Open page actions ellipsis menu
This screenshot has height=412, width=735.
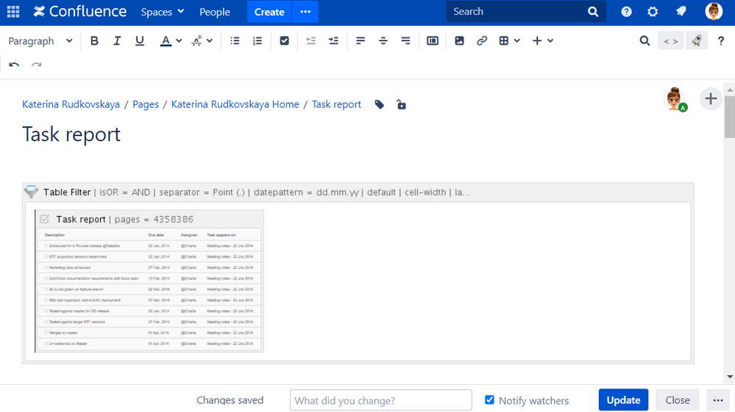(x=718, y=400)
